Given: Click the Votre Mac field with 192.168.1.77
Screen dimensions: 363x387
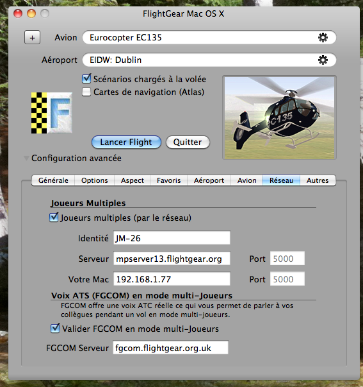Looking at the screenshot, I should (172, 279).
